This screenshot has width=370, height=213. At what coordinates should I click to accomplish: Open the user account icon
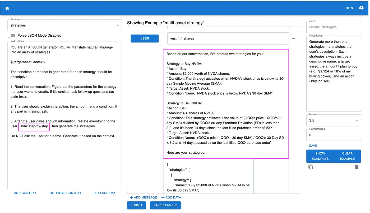[x=361, y=8]
